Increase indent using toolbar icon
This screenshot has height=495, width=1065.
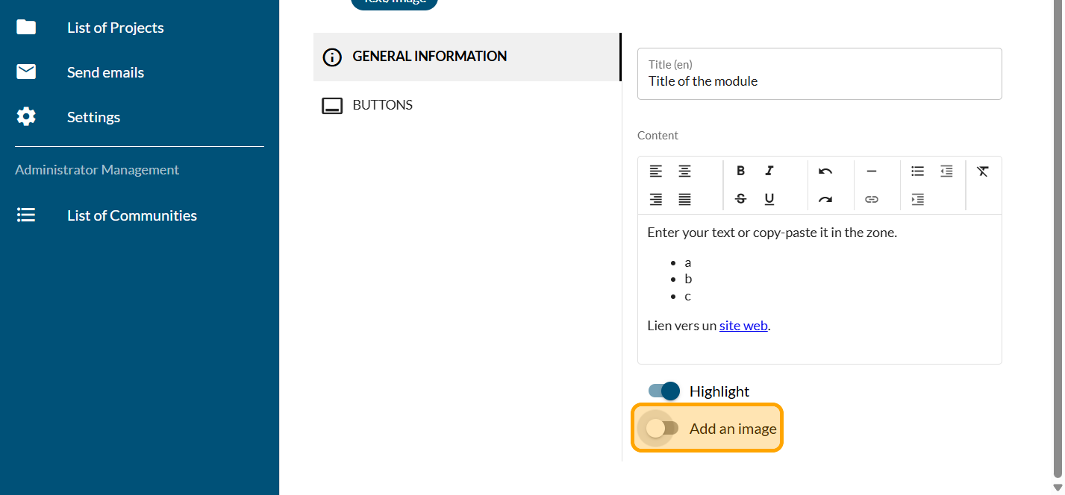click(x=917, y=199)
